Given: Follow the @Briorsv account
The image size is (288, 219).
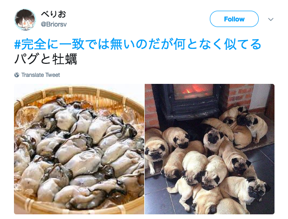Looking at the screenshot, I should pos(234,19).
